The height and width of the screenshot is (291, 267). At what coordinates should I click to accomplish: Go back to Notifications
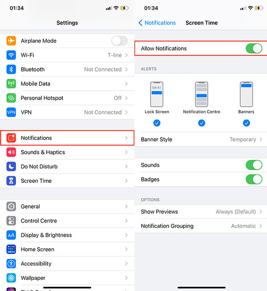157,23
